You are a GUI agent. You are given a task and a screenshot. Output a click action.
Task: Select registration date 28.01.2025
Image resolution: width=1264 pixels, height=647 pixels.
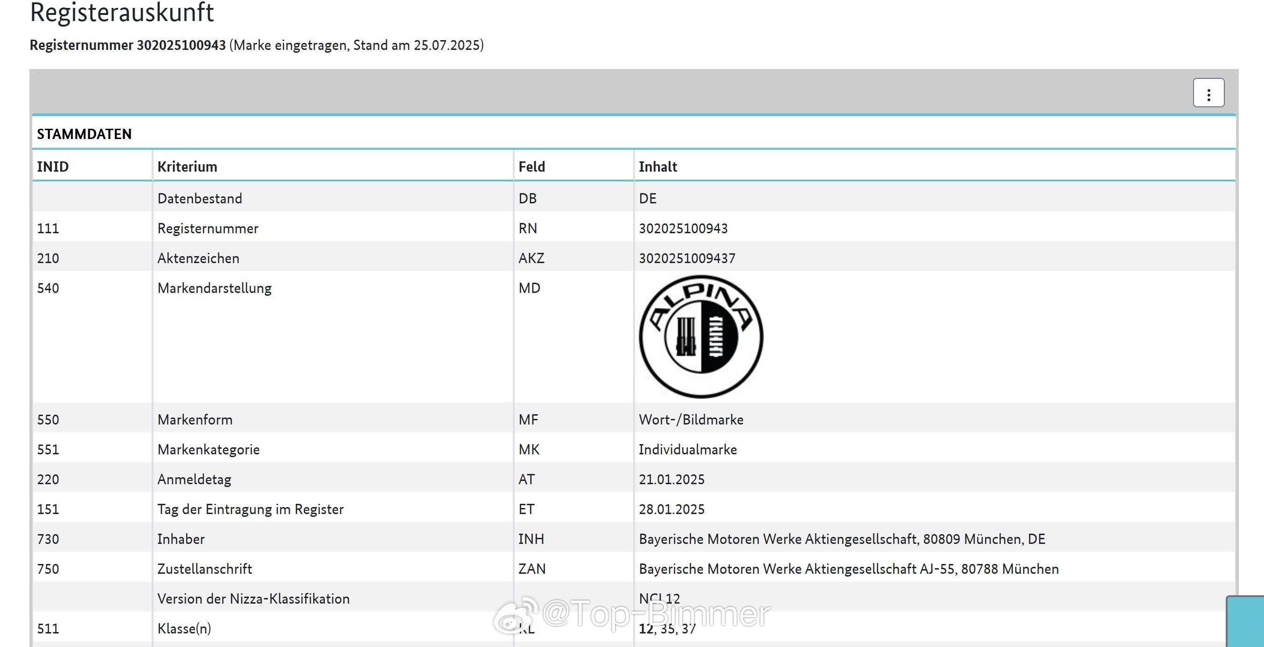[x=671, y=510]
